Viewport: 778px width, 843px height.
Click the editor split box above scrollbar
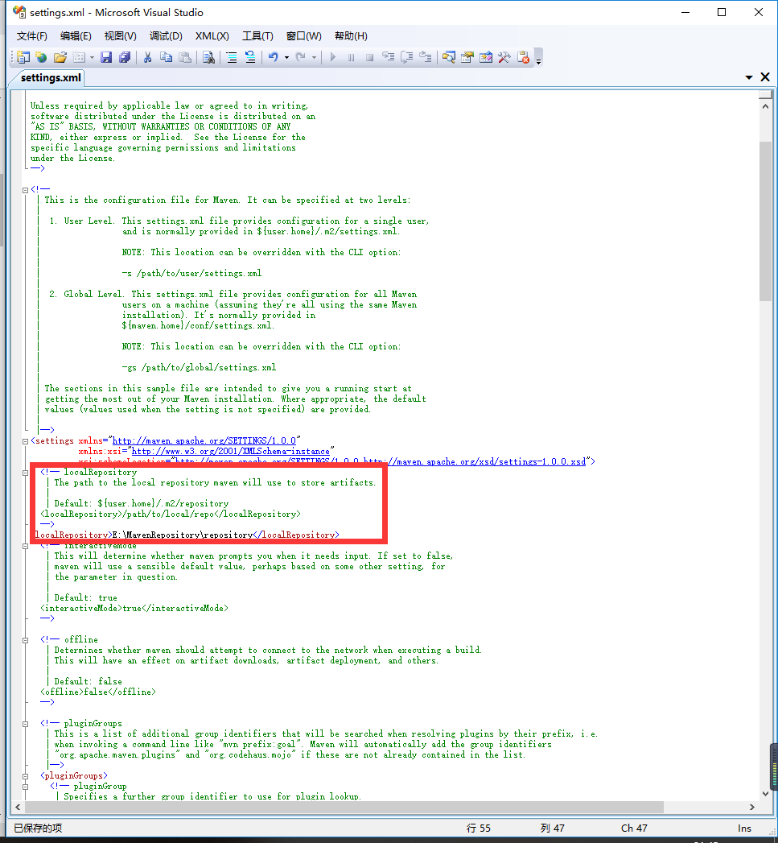click(x=765, y=95)
